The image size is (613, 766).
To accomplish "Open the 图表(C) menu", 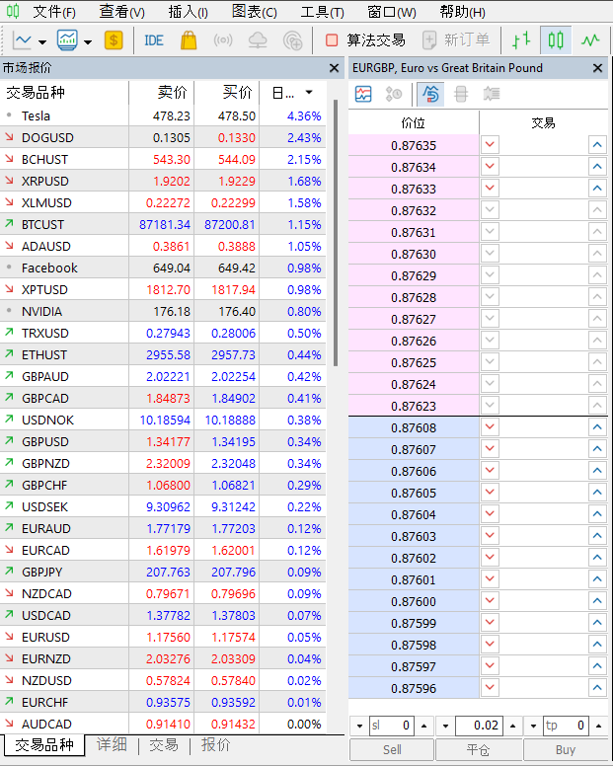I will [255, 12].
